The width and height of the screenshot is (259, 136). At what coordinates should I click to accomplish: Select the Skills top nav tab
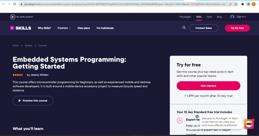(199, 17)
